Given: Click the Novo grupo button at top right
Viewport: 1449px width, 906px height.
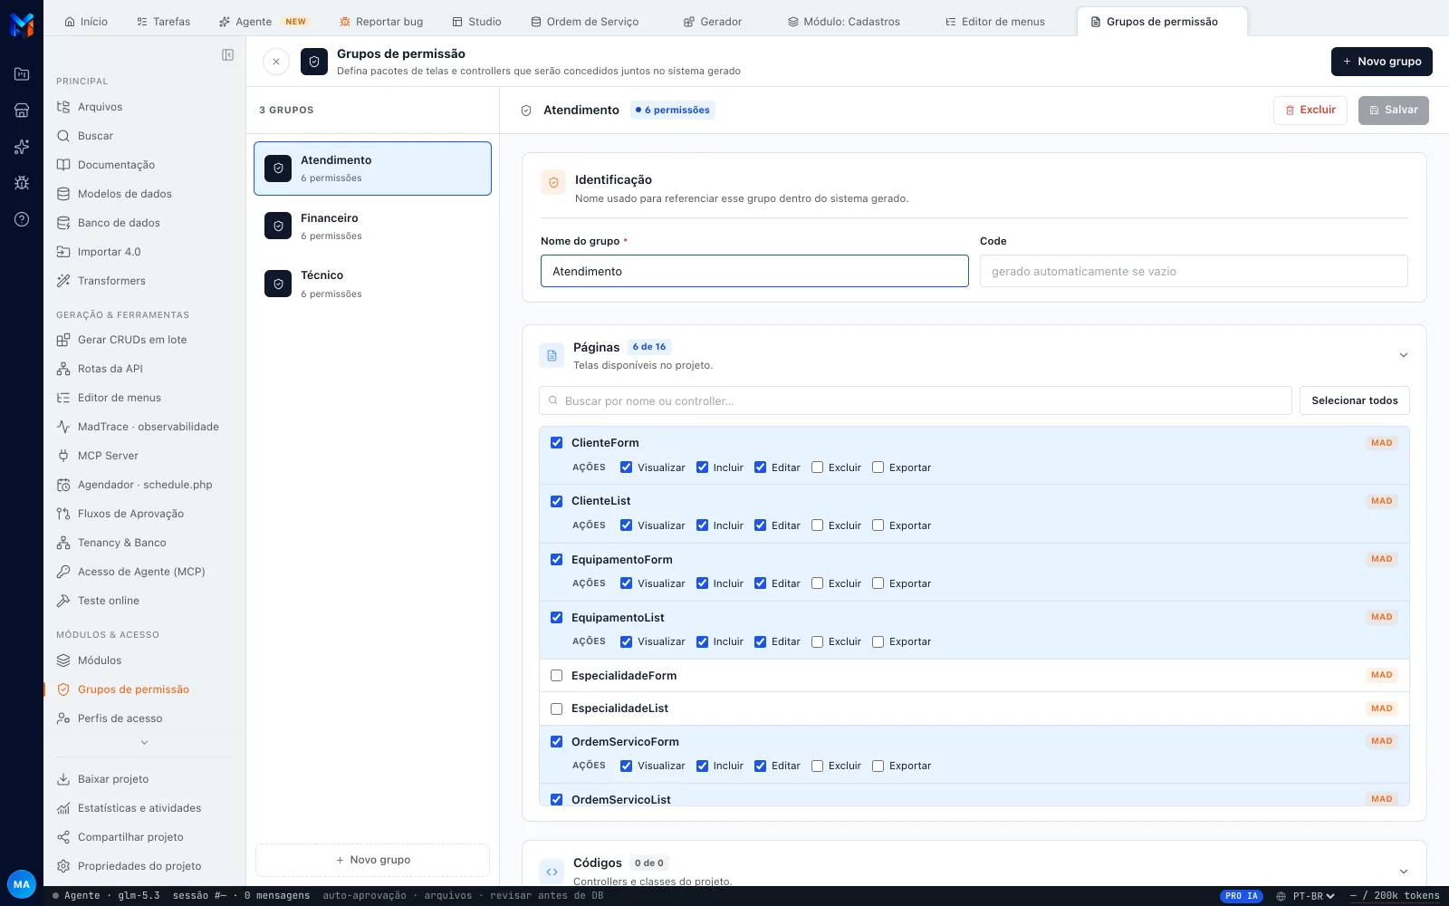Looking at the screenshot, I should (x=1382, y=62).
